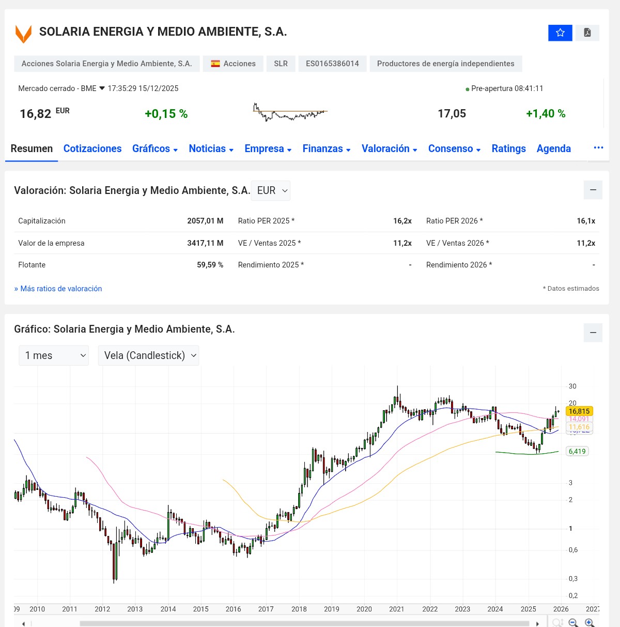Click the Rendimiento 2025 label
620x627 pixels.
[271, 265]
